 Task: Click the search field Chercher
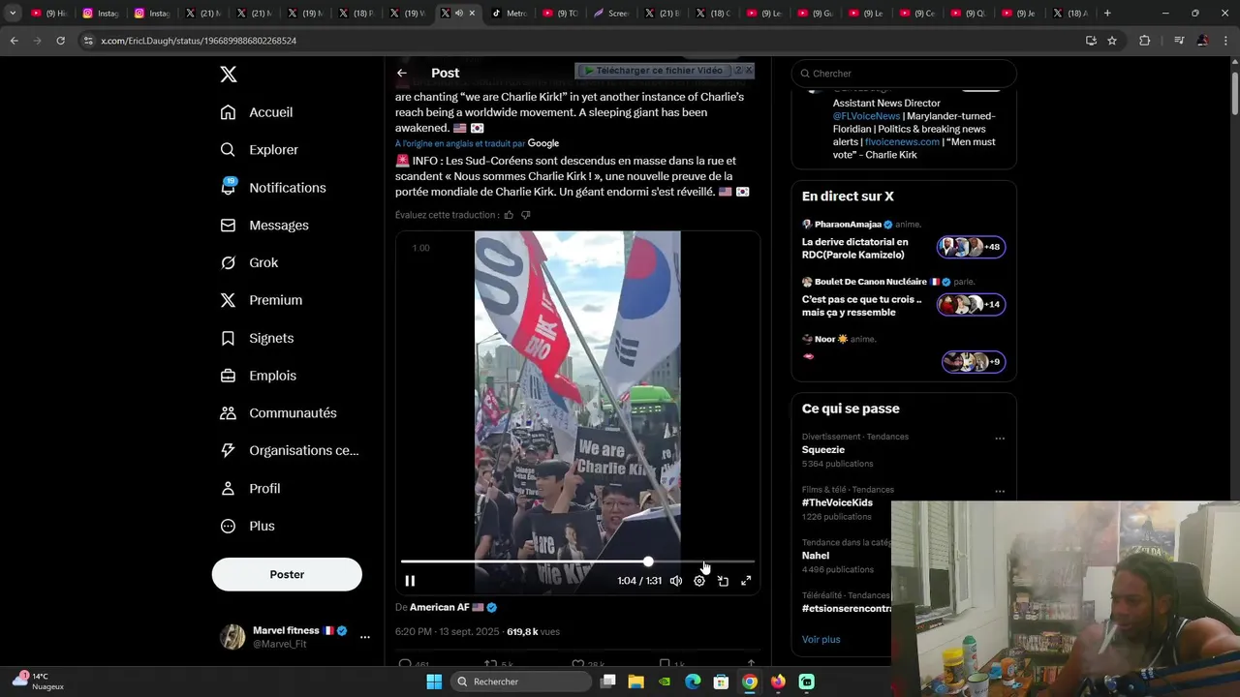coord(904,74)
